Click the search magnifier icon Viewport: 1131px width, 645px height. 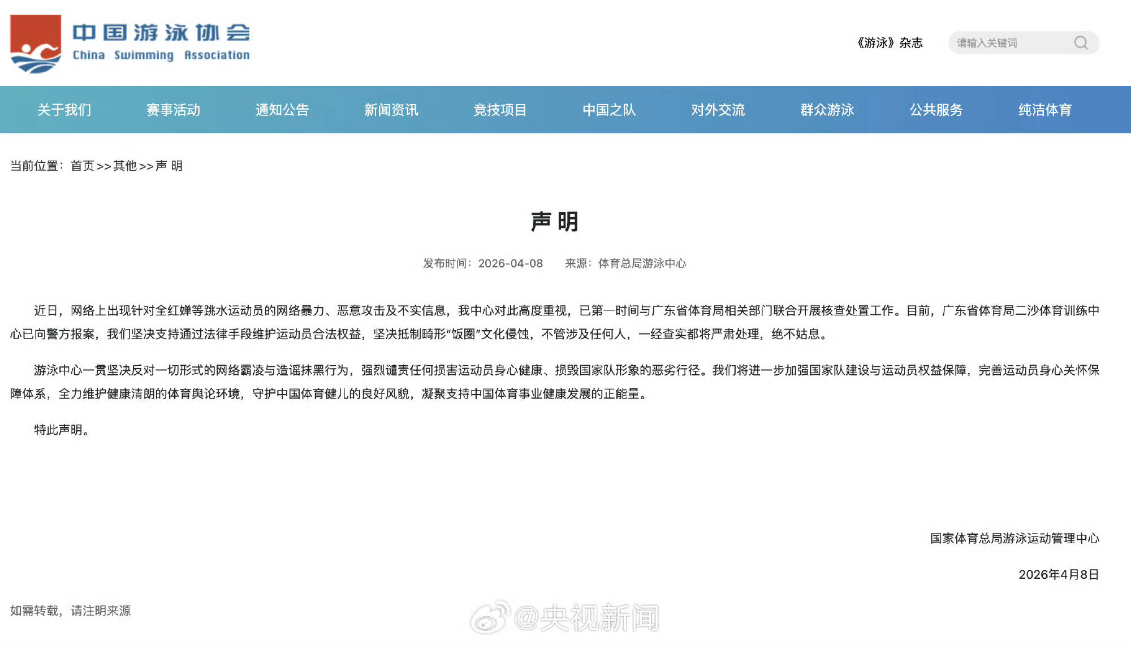pyautogui.click(x=1081, y=42)
